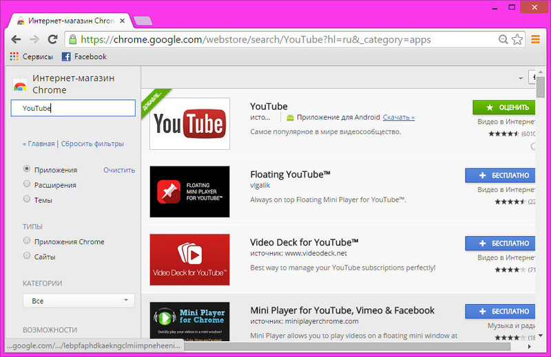Open the YouTube app thumbnail

click(x=190, y=124)
